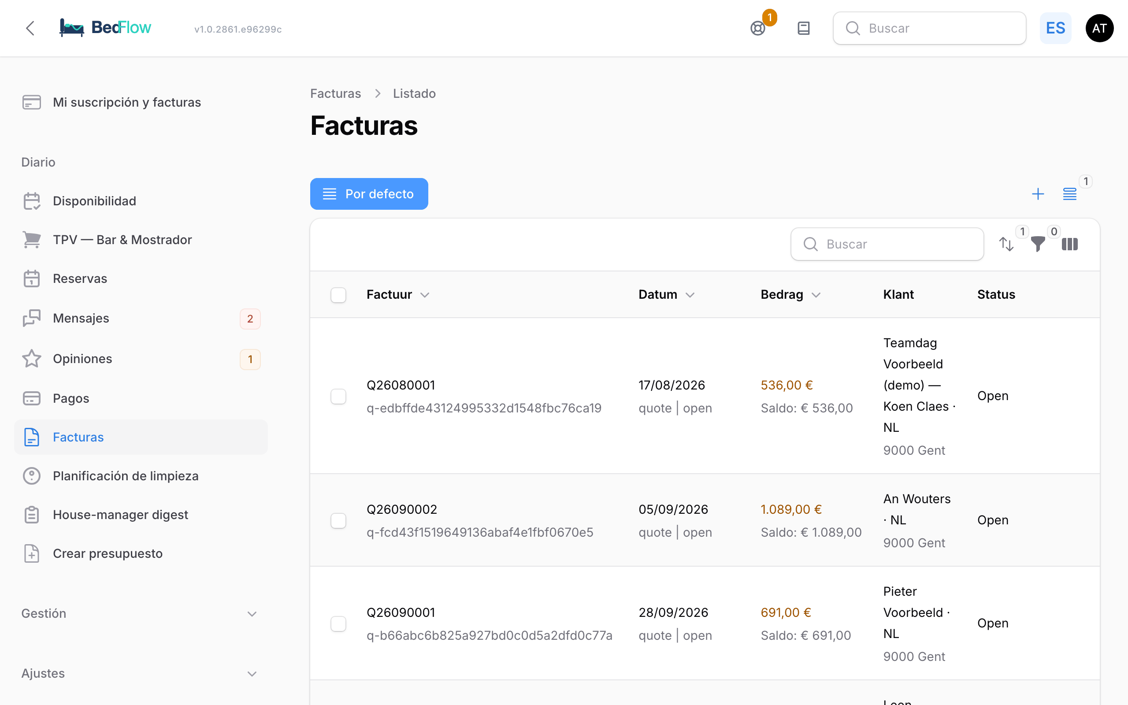The width and height of the screenshot is (1128, 705).
Task: Focus the table Buscar search field
Action: click(887, 244)
